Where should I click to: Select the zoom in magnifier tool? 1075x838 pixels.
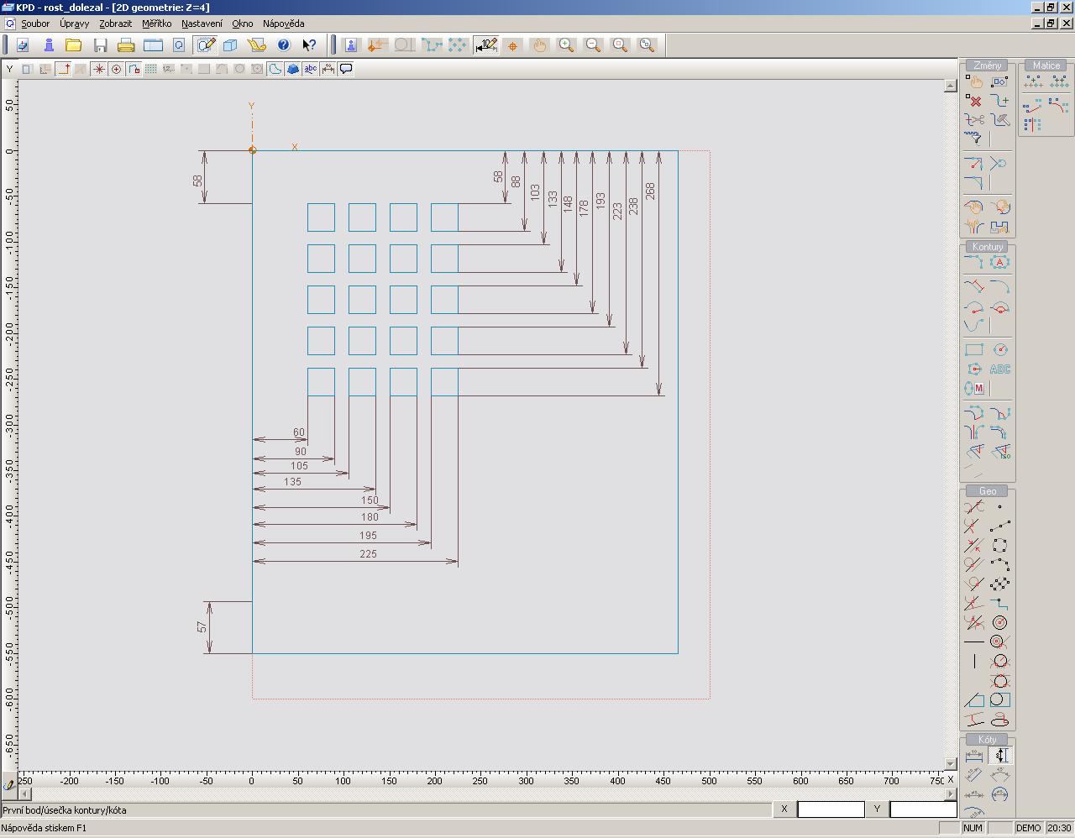pyautogui.click(x=567, y=45)
